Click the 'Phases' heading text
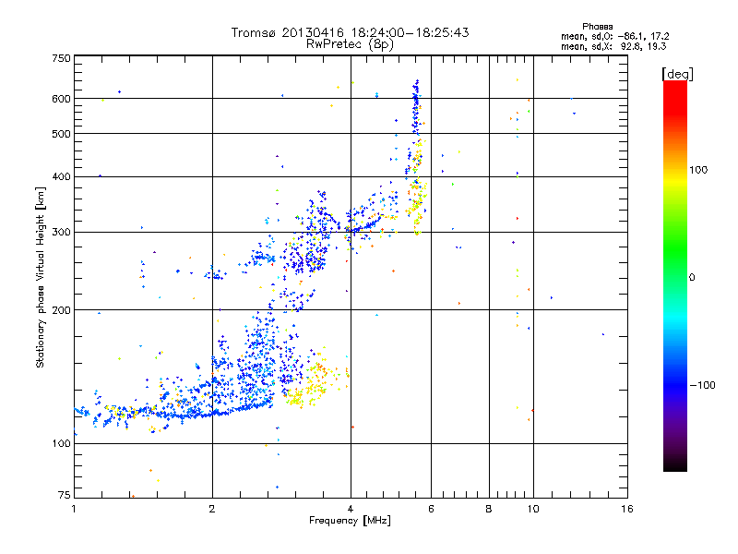Image resolution: width=738 pixels, height=554 pixels. 597,27
